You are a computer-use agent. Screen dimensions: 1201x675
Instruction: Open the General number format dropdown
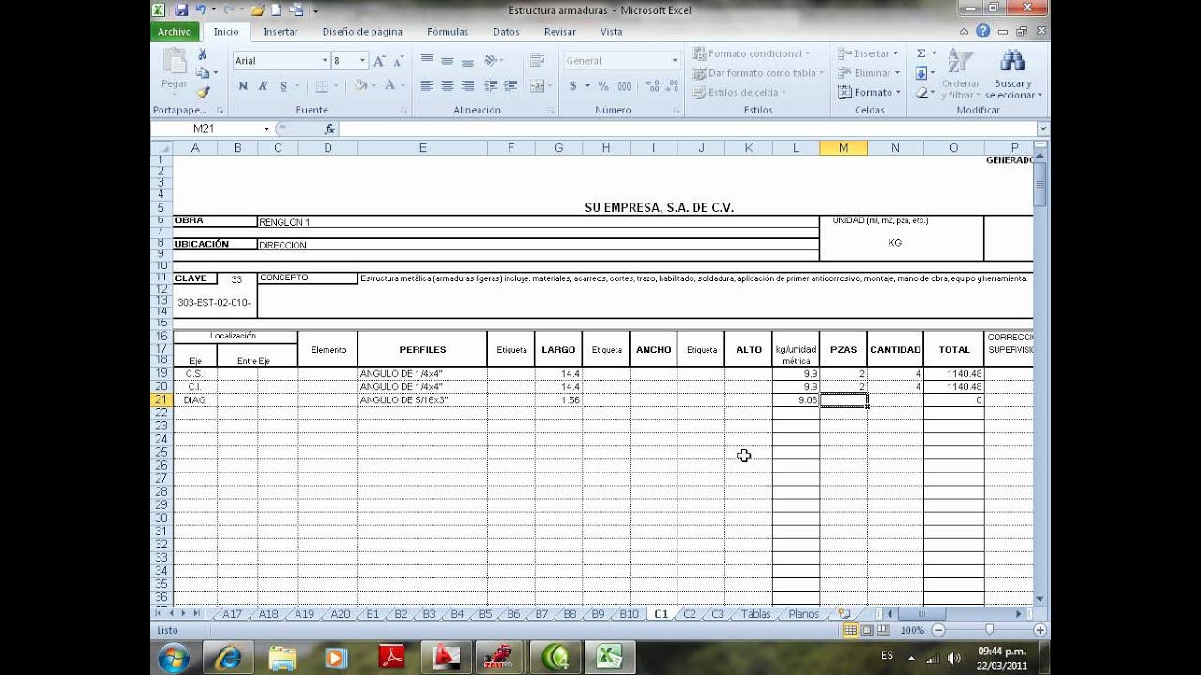(x=674, y=61)
